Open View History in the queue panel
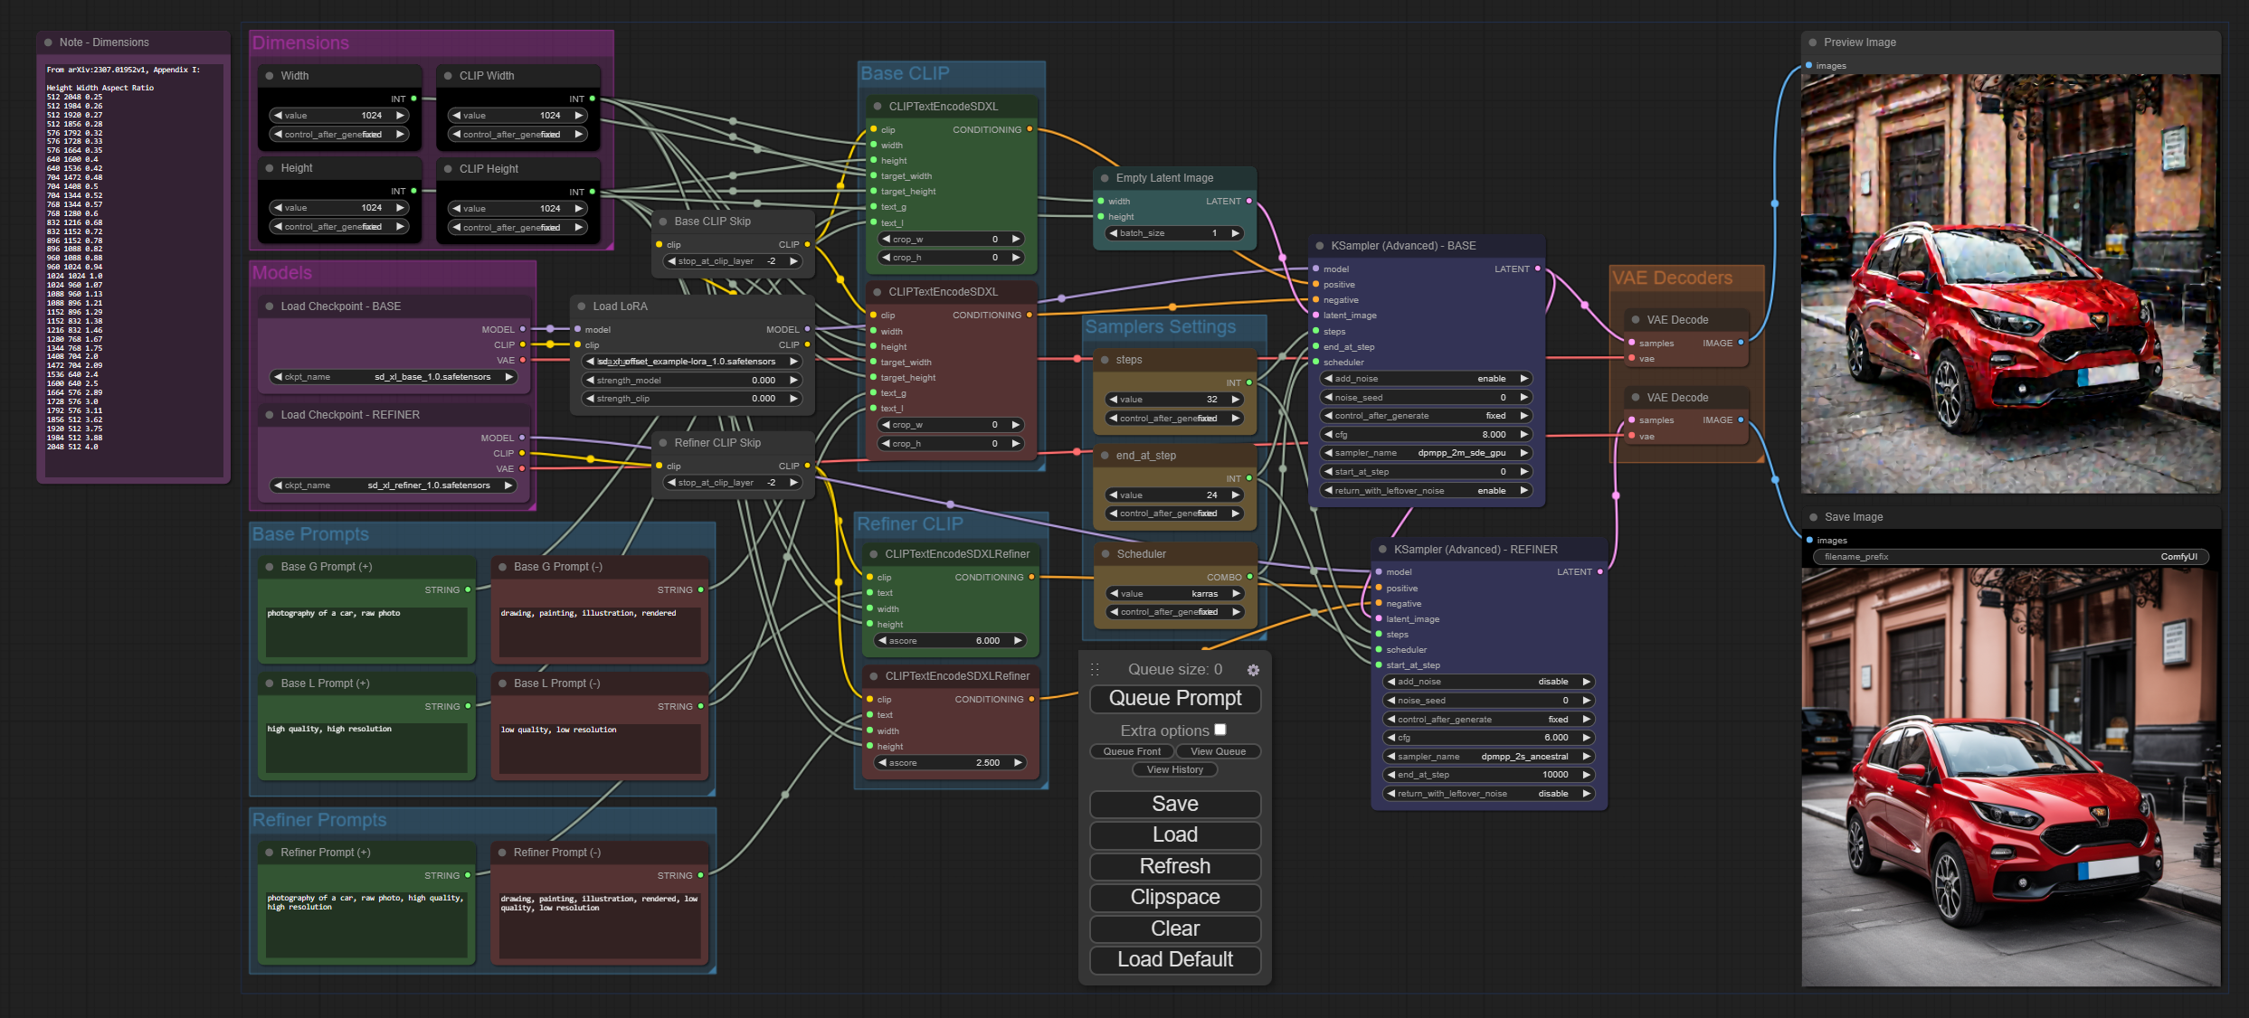This screenshot has height=1018, width=2249. (x=1174, y=769)
